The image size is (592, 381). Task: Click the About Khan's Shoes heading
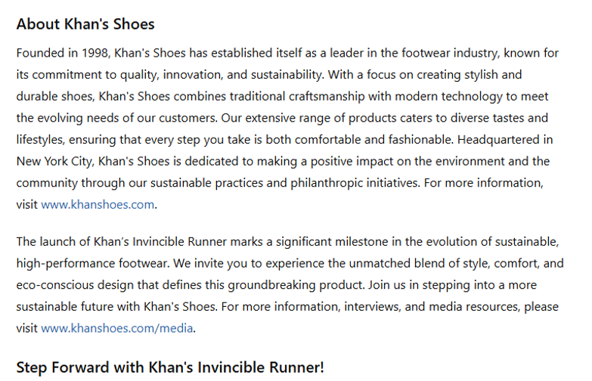point(85,24)
